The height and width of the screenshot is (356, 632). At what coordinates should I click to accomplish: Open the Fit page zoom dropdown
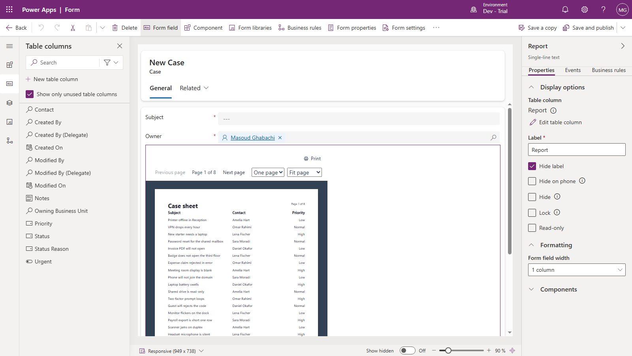pos(305,172)
